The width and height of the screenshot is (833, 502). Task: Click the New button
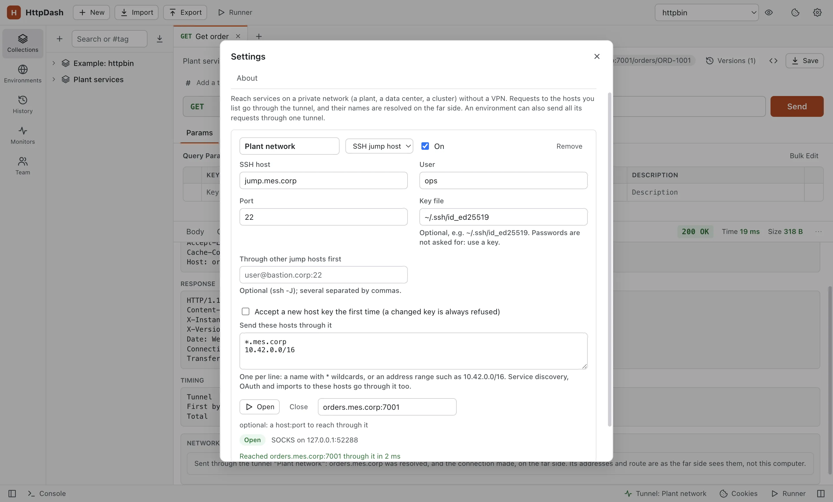coord(91,12)
